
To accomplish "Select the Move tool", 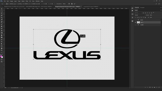I will pos(2,9).
